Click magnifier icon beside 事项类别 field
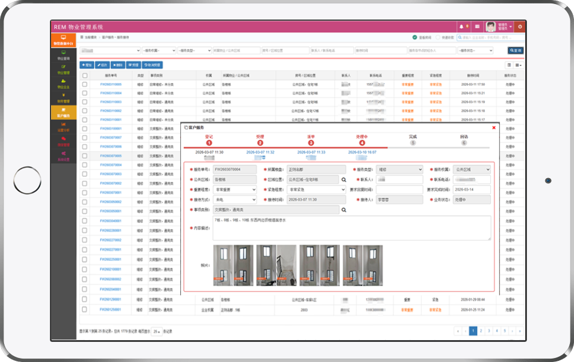The width and height of the screenshot is (574, 362). (x=344, y=210)
